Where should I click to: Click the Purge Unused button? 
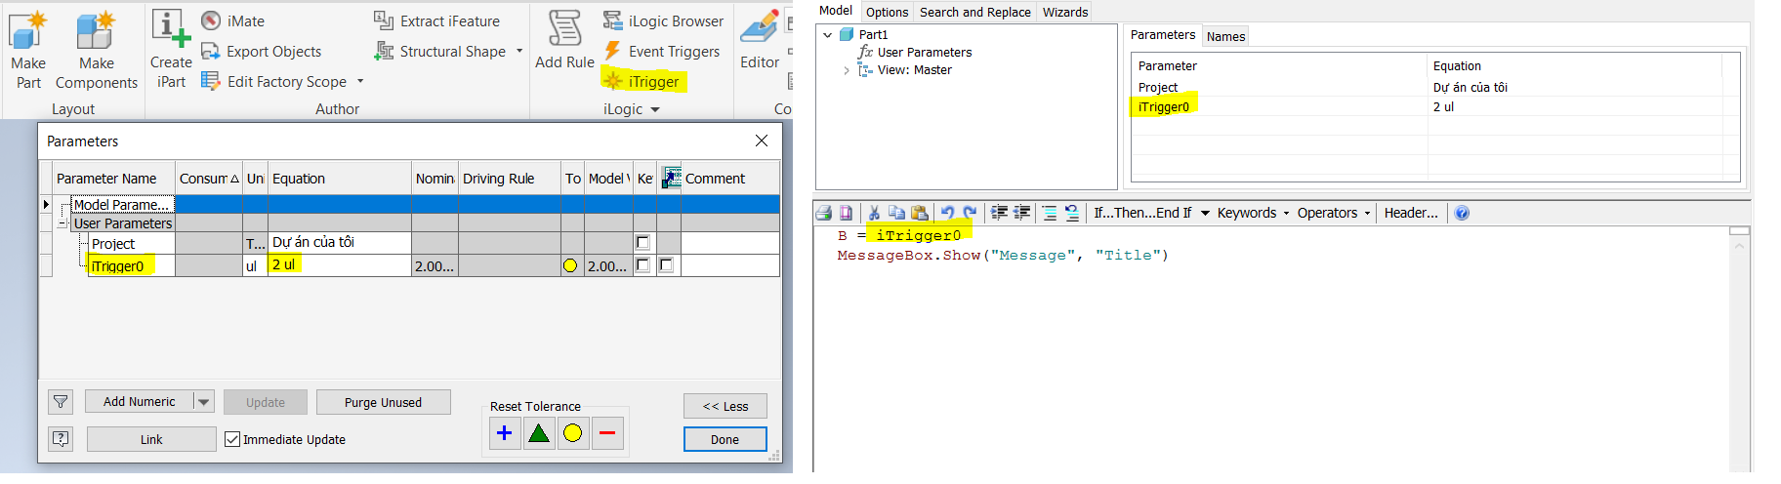click(383, 402)
